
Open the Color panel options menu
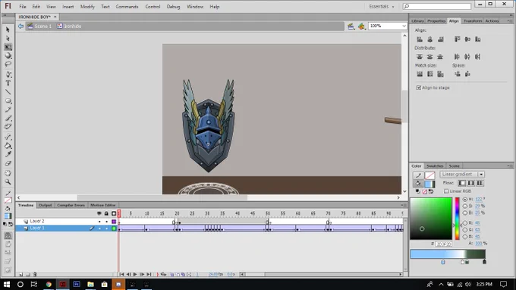510,166
